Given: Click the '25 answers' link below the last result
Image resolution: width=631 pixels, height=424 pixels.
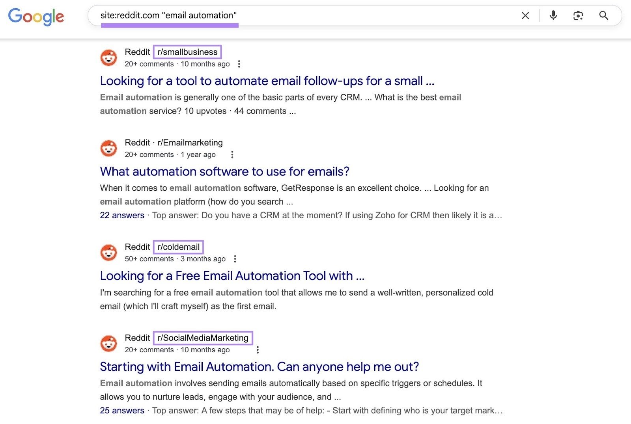Looking at the screenshot, I should coord(122,410).
